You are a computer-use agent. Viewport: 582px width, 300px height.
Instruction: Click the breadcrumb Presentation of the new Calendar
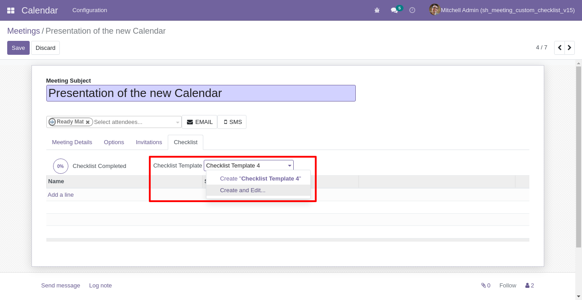105,31
